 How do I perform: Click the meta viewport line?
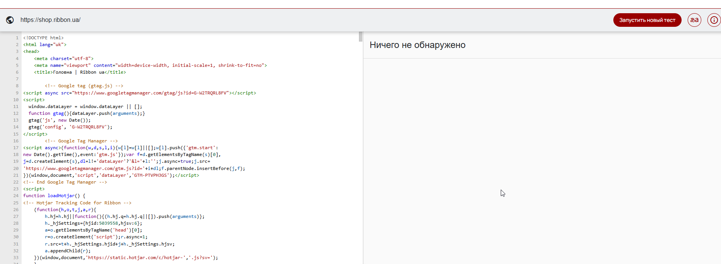[x=150, y=65]
